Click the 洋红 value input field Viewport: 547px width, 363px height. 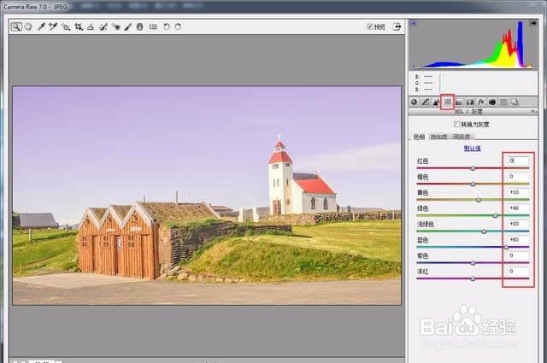coord(518,271)
